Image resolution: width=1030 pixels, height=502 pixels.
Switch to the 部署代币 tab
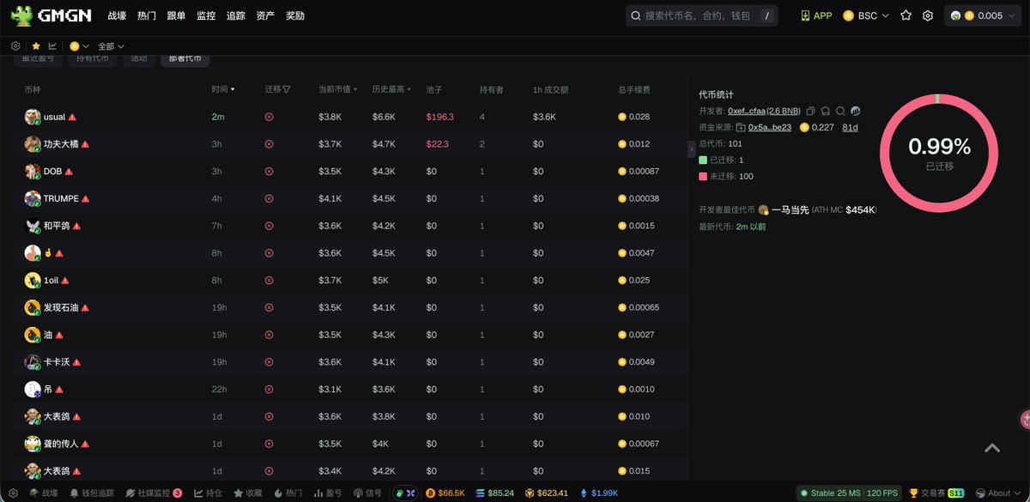tap(185, 59)
